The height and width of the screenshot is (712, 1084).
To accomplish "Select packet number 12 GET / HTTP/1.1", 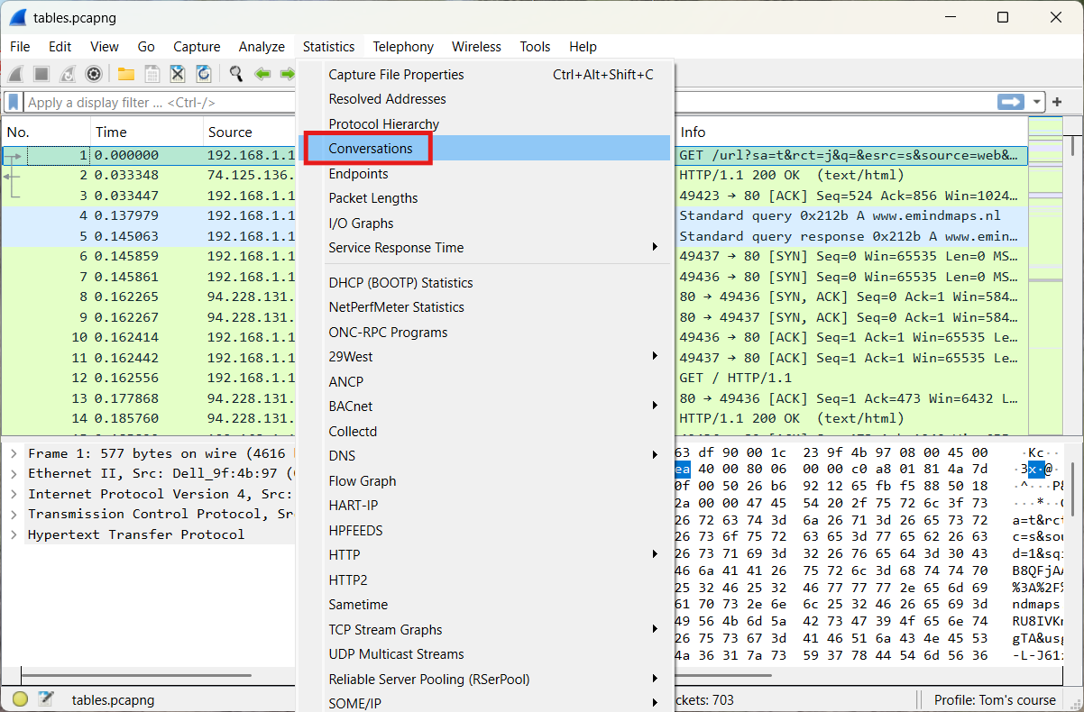I will (x=514, y=378).
